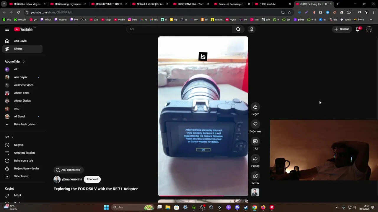Switch to BENİMLE 1 HAFTA tab

coord(109,4)
